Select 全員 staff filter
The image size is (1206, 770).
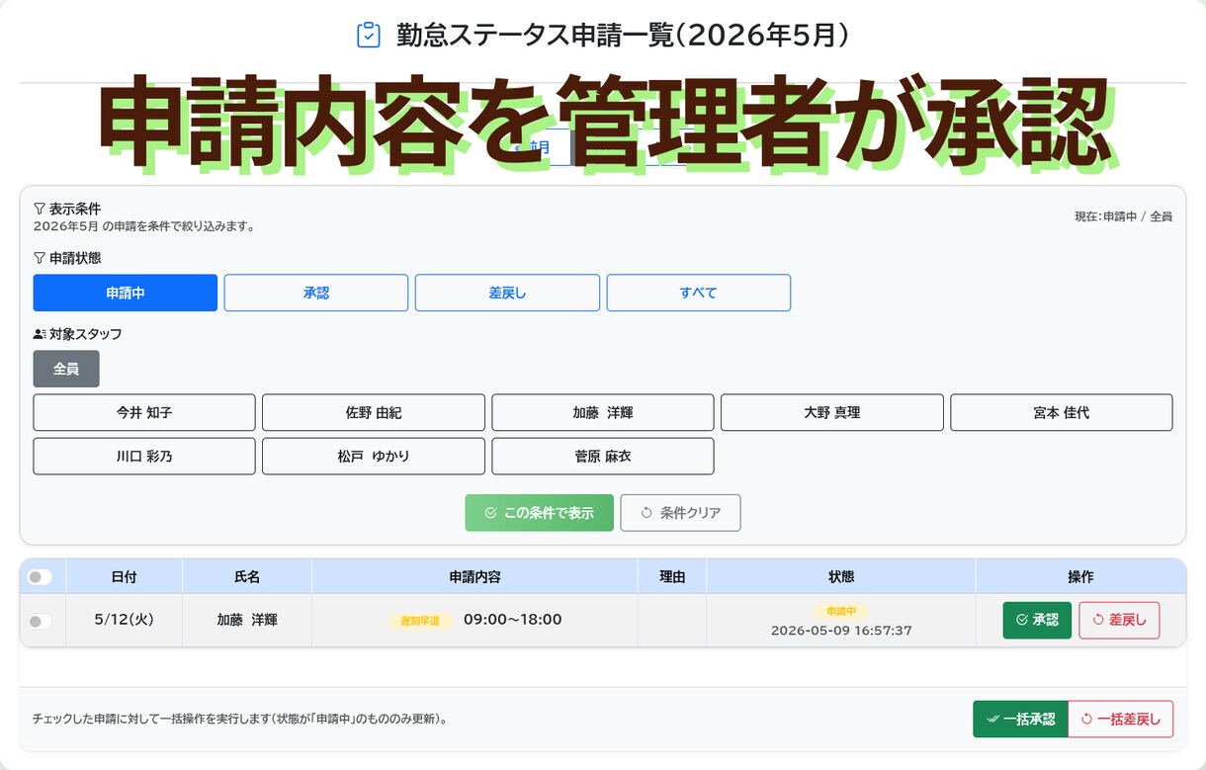pyautogui.click(x=66, y=369)
